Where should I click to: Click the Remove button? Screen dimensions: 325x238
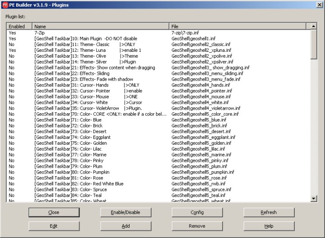[x=197, y=226]
